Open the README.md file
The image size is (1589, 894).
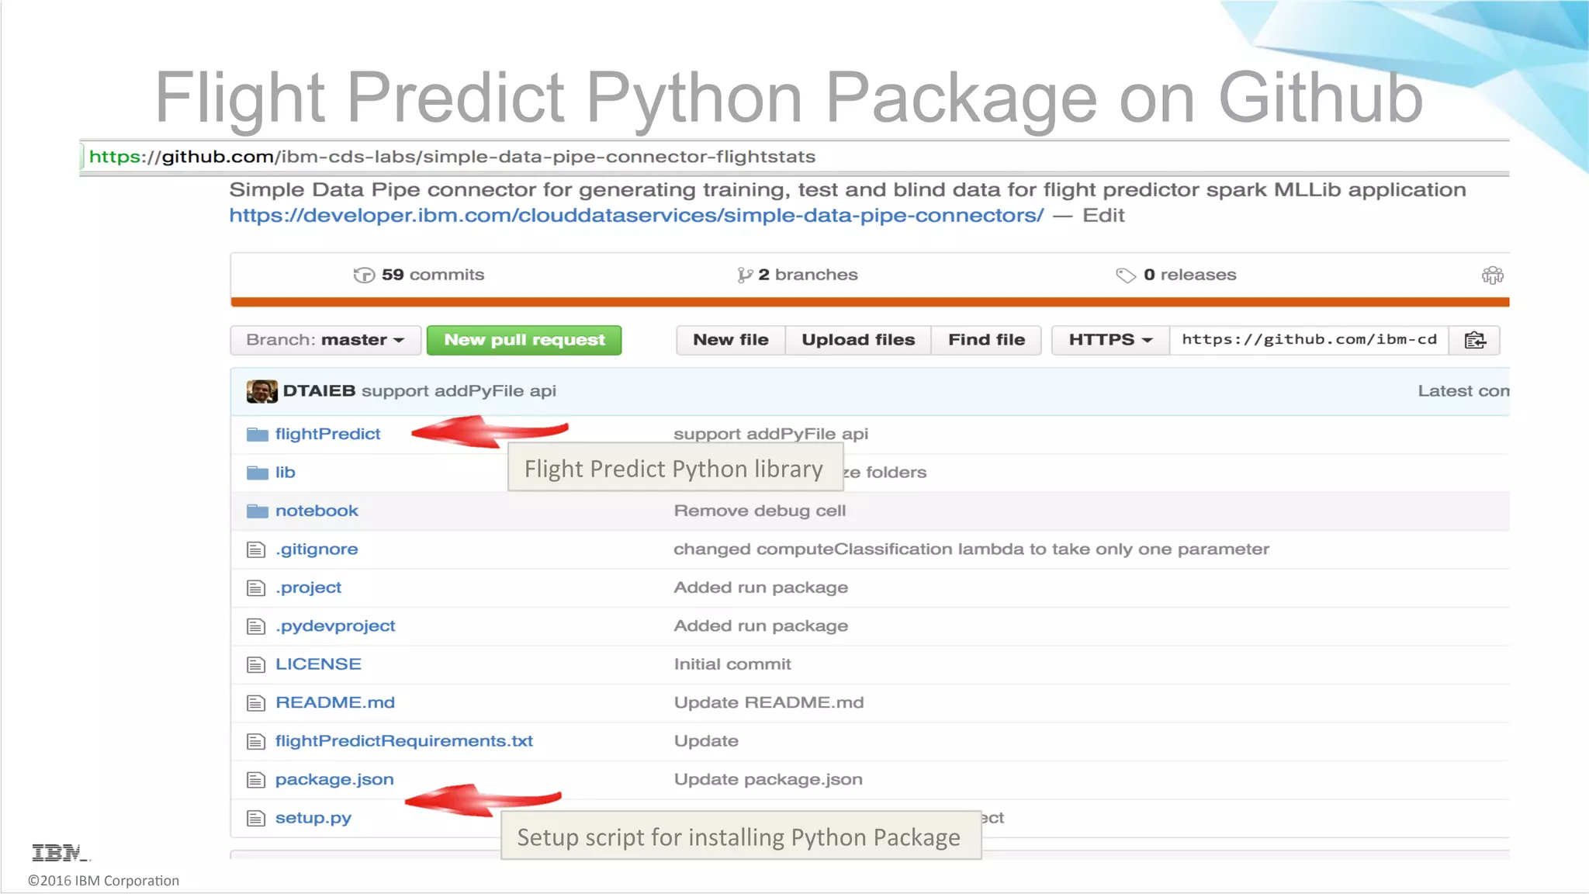click(335, 703)
